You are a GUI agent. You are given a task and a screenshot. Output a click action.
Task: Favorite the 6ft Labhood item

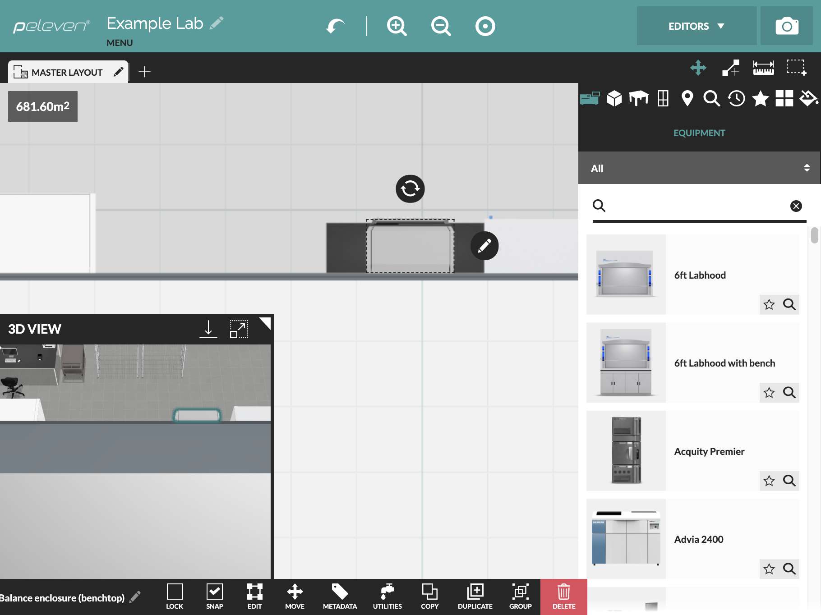point(769,305)
